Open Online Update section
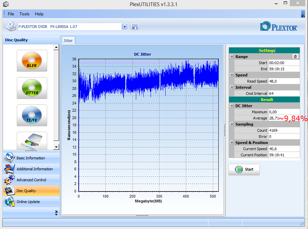 point(31,202)
